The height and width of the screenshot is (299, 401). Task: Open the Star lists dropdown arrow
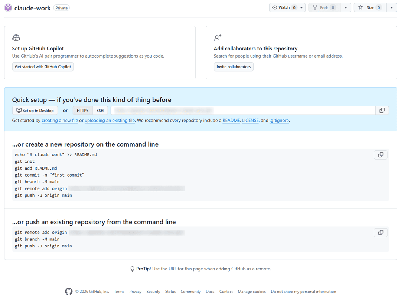point(392,7)
